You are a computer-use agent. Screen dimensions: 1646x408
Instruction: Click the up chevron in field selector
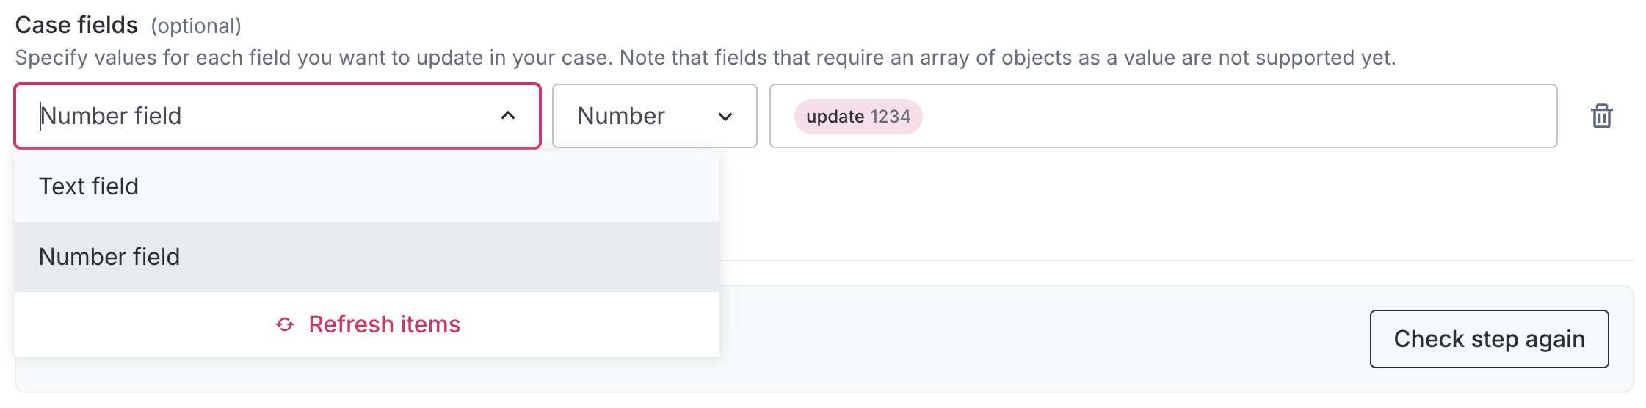[507, 116]
